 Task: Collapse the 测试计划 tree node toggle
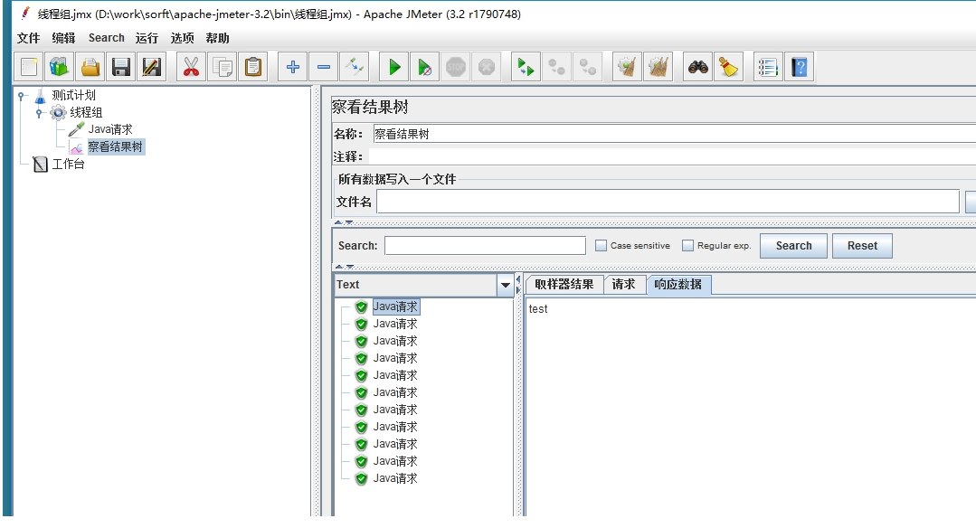(x=21, y=96)
